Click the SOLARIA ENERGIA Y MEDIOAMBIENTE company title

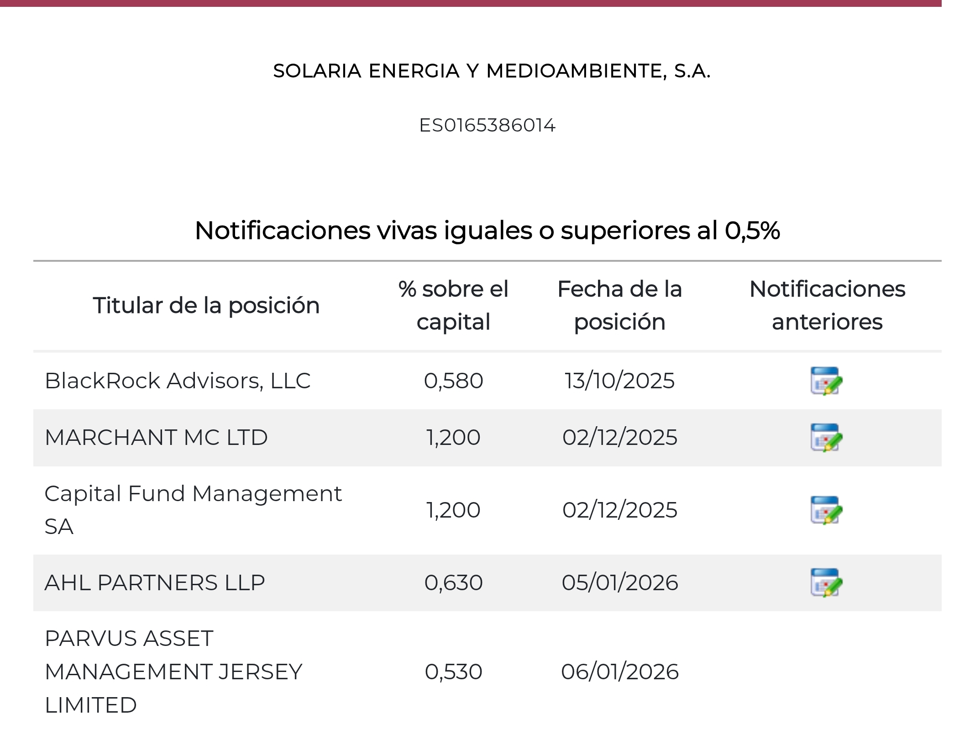492,71
